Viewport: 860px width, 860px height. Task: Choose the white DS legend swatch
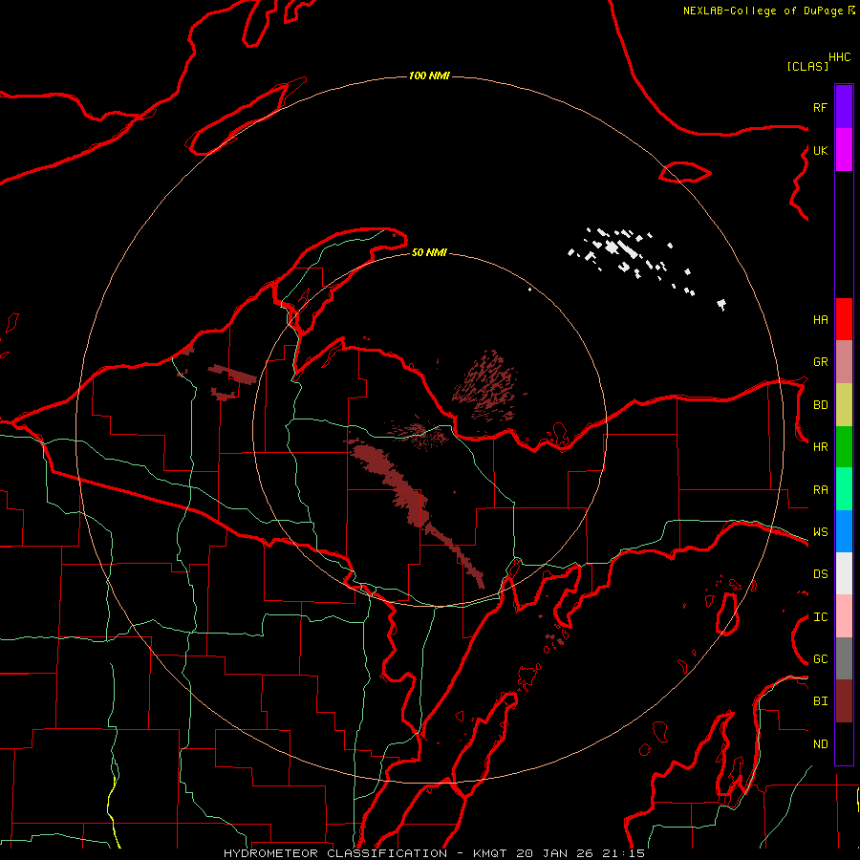pyautogui.click(x=844, y=573)
